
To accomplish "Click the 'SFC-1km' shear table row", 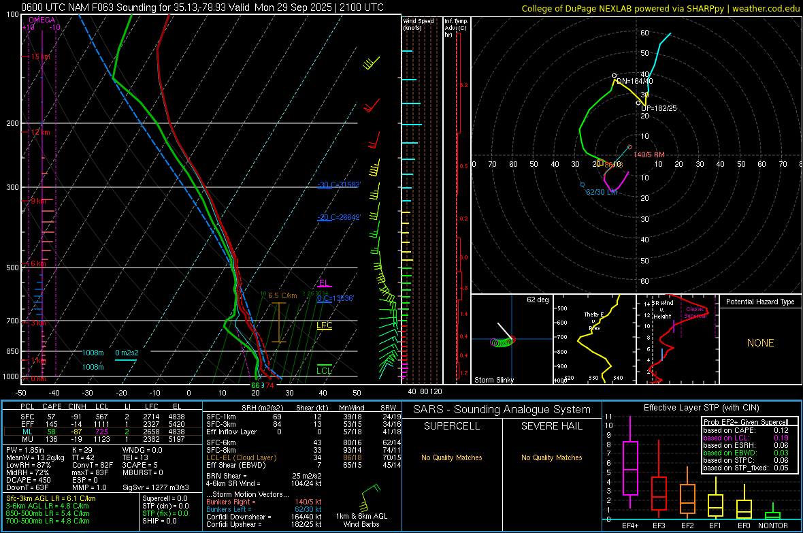I will pyautogui.click(x=304, y=417).
